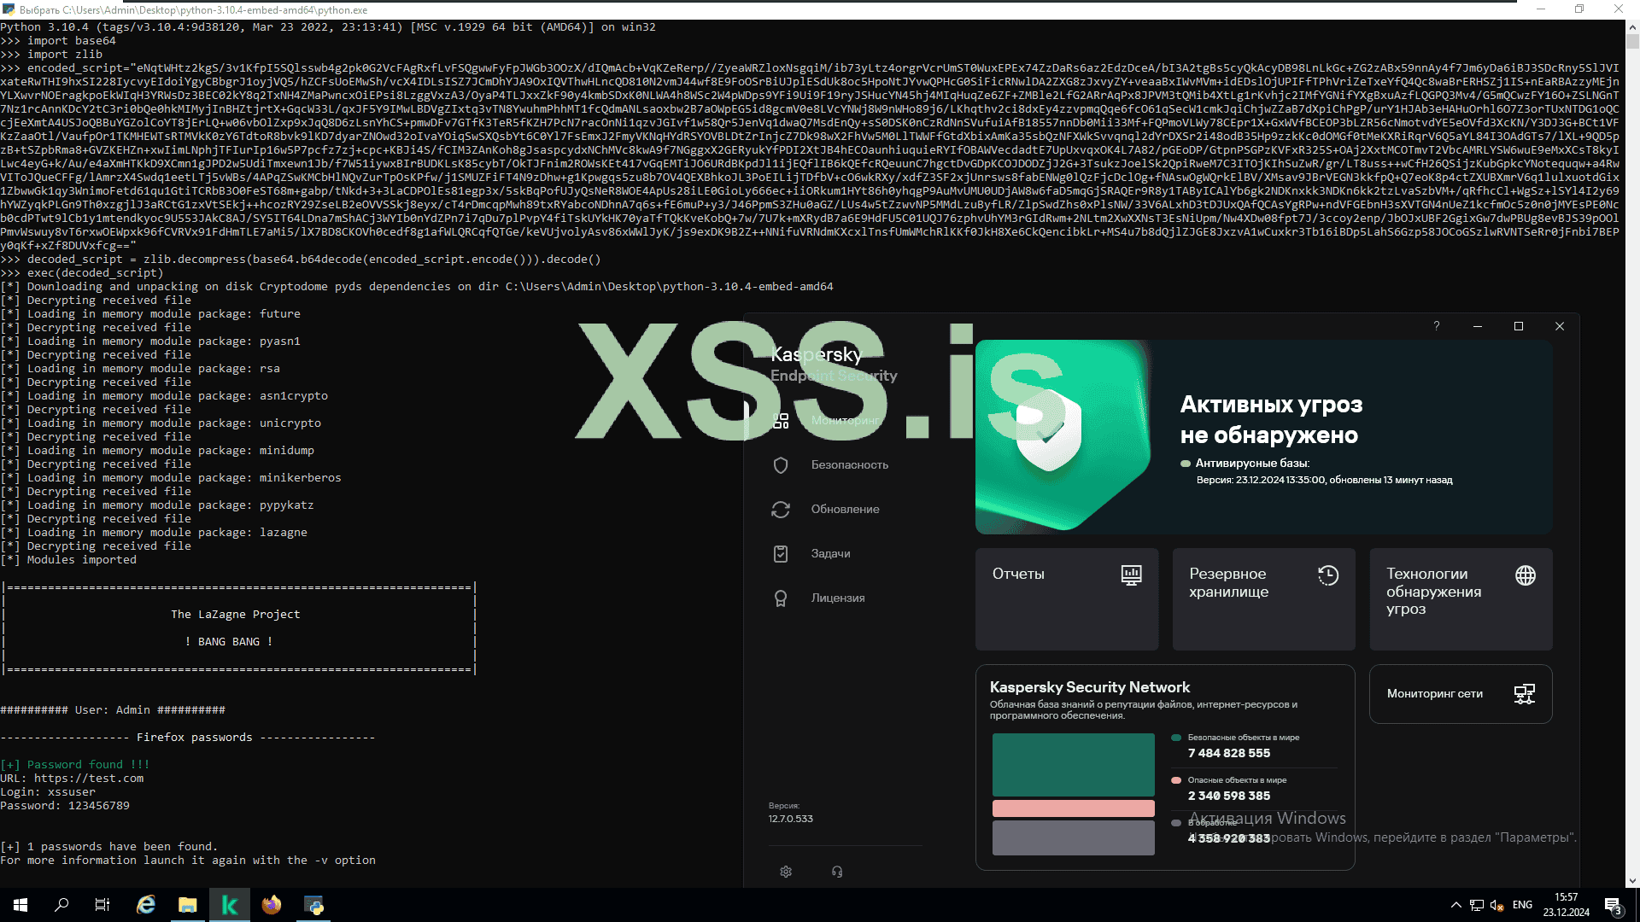Expand hidden system tray icons chevron
Screen dimensions: 1640x922
[x=1455, y=905]
